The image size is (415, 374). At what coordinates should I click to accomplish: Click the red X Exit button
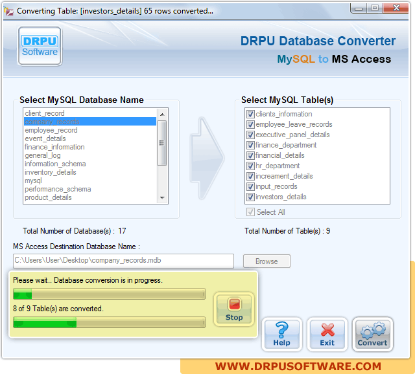click(x=327, y=335)
